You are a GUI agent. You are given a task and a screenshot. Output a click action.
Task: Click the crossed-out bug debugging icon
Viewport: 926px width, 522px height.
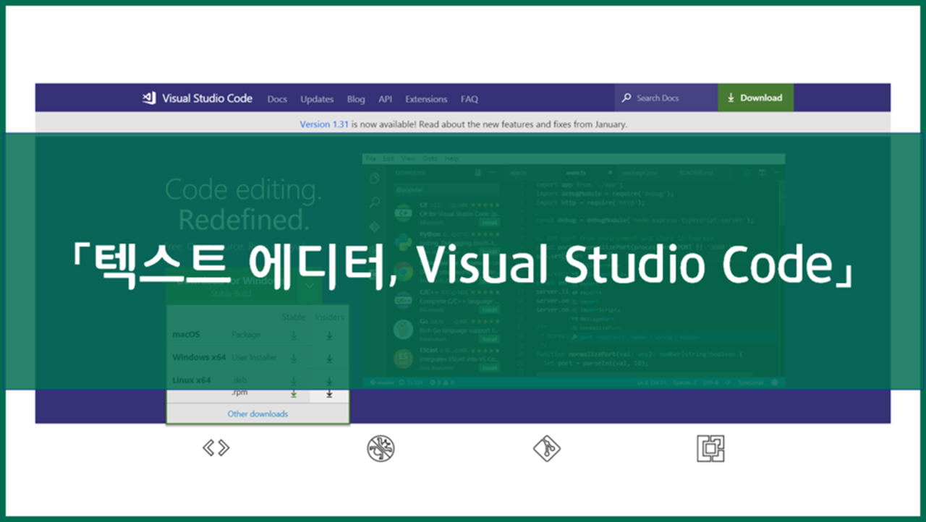(381, 448)
